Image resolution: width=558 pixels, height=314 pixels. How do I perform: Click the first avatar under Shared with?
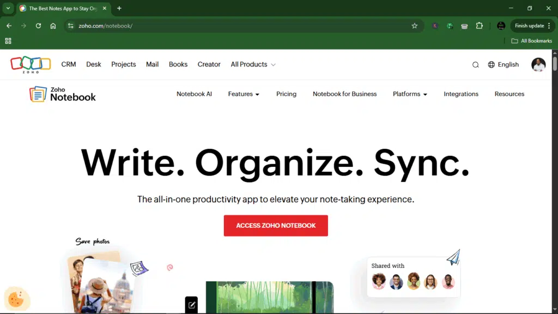379,281
